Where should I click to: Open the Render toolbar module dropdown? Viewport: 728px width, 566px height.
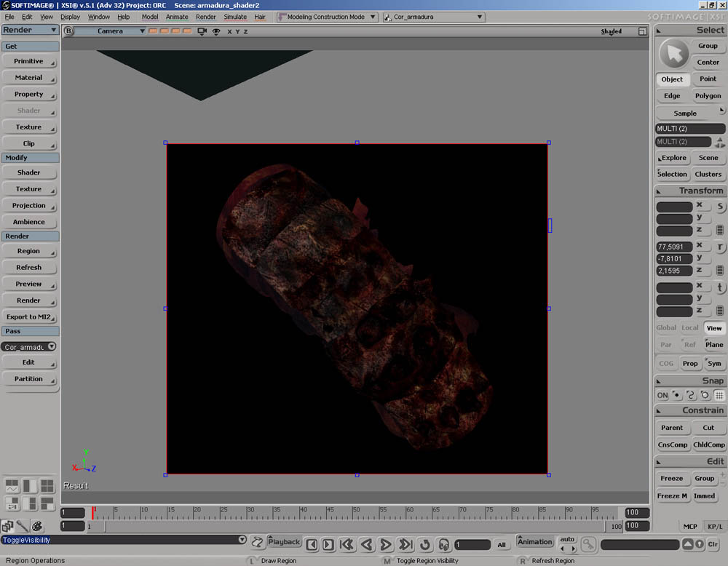[x=30, y=30]
